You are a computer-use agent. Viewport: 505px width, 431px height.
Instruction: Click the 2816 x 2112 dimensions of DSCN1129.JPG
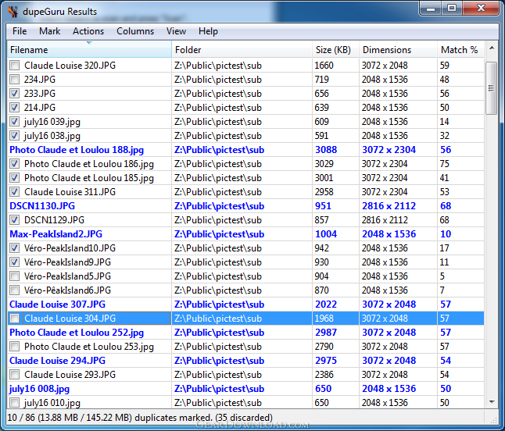tap(385, 220)
